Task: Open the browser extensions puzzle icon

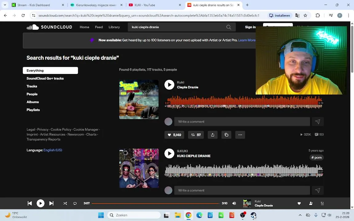Action: tap(318, 16)
